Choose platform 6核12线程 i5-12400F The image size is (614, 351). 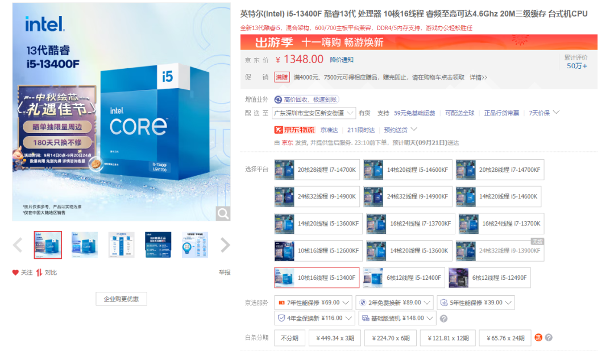pos(404,278)
